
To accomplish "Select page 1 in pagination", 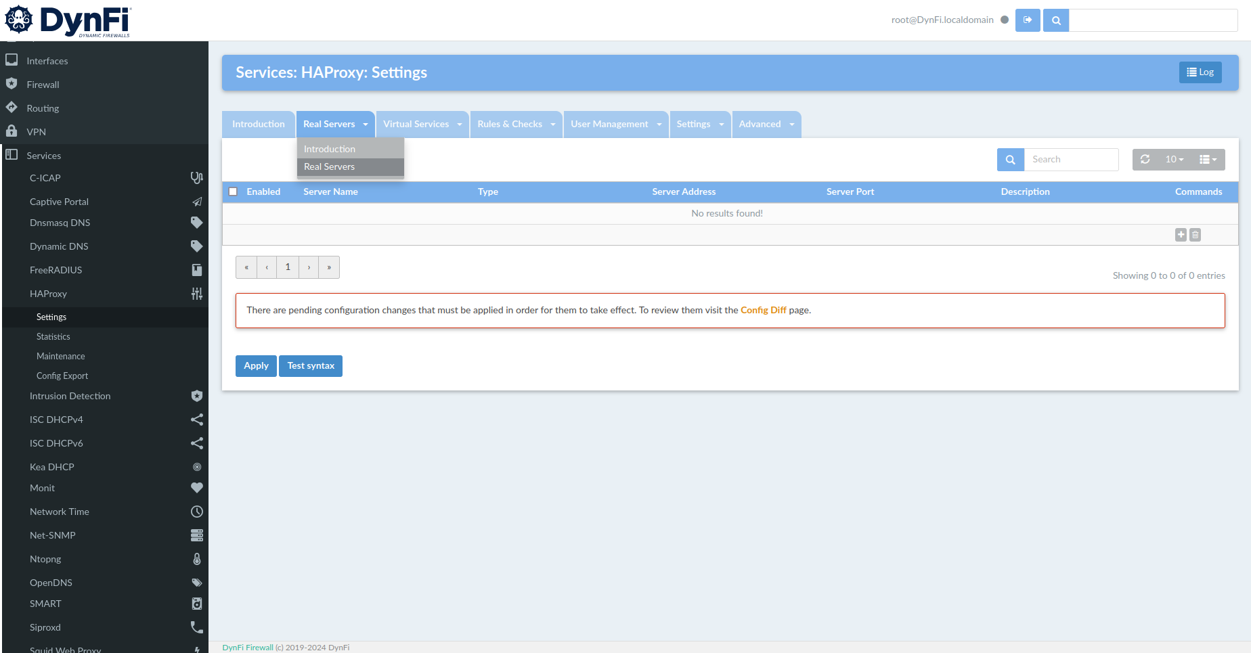I will [288, 267].
